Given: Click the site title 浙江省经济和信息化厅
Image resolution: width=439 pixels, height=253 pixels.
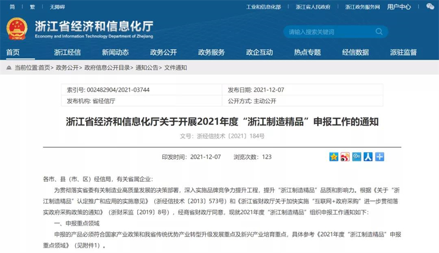Looking at the screenshot, I should point(94,26).
